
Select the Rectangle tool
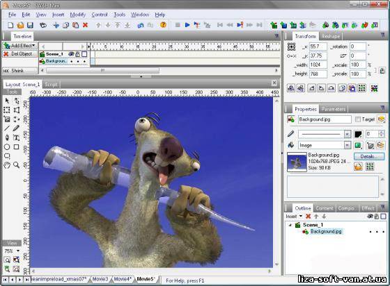click(x=16, y=146)
